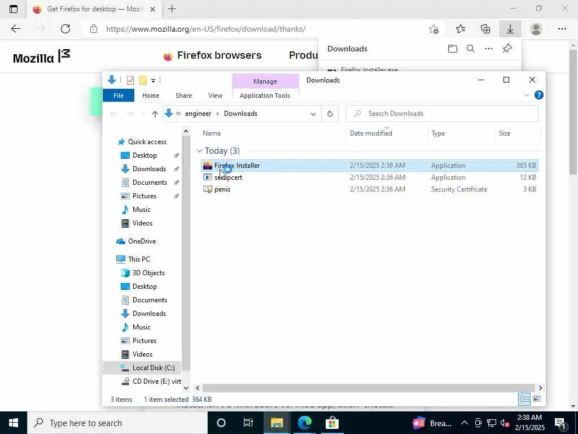This screenshot has width=578, height=434.
Task: Switch to the View ribbon tab
Action: pyautogui.click(x=215, y=95)
